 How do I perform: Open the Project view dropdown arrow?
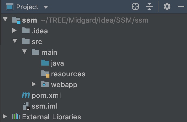(45, 7)
